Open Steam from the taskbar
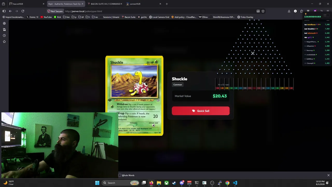 (x=174, y=183)
